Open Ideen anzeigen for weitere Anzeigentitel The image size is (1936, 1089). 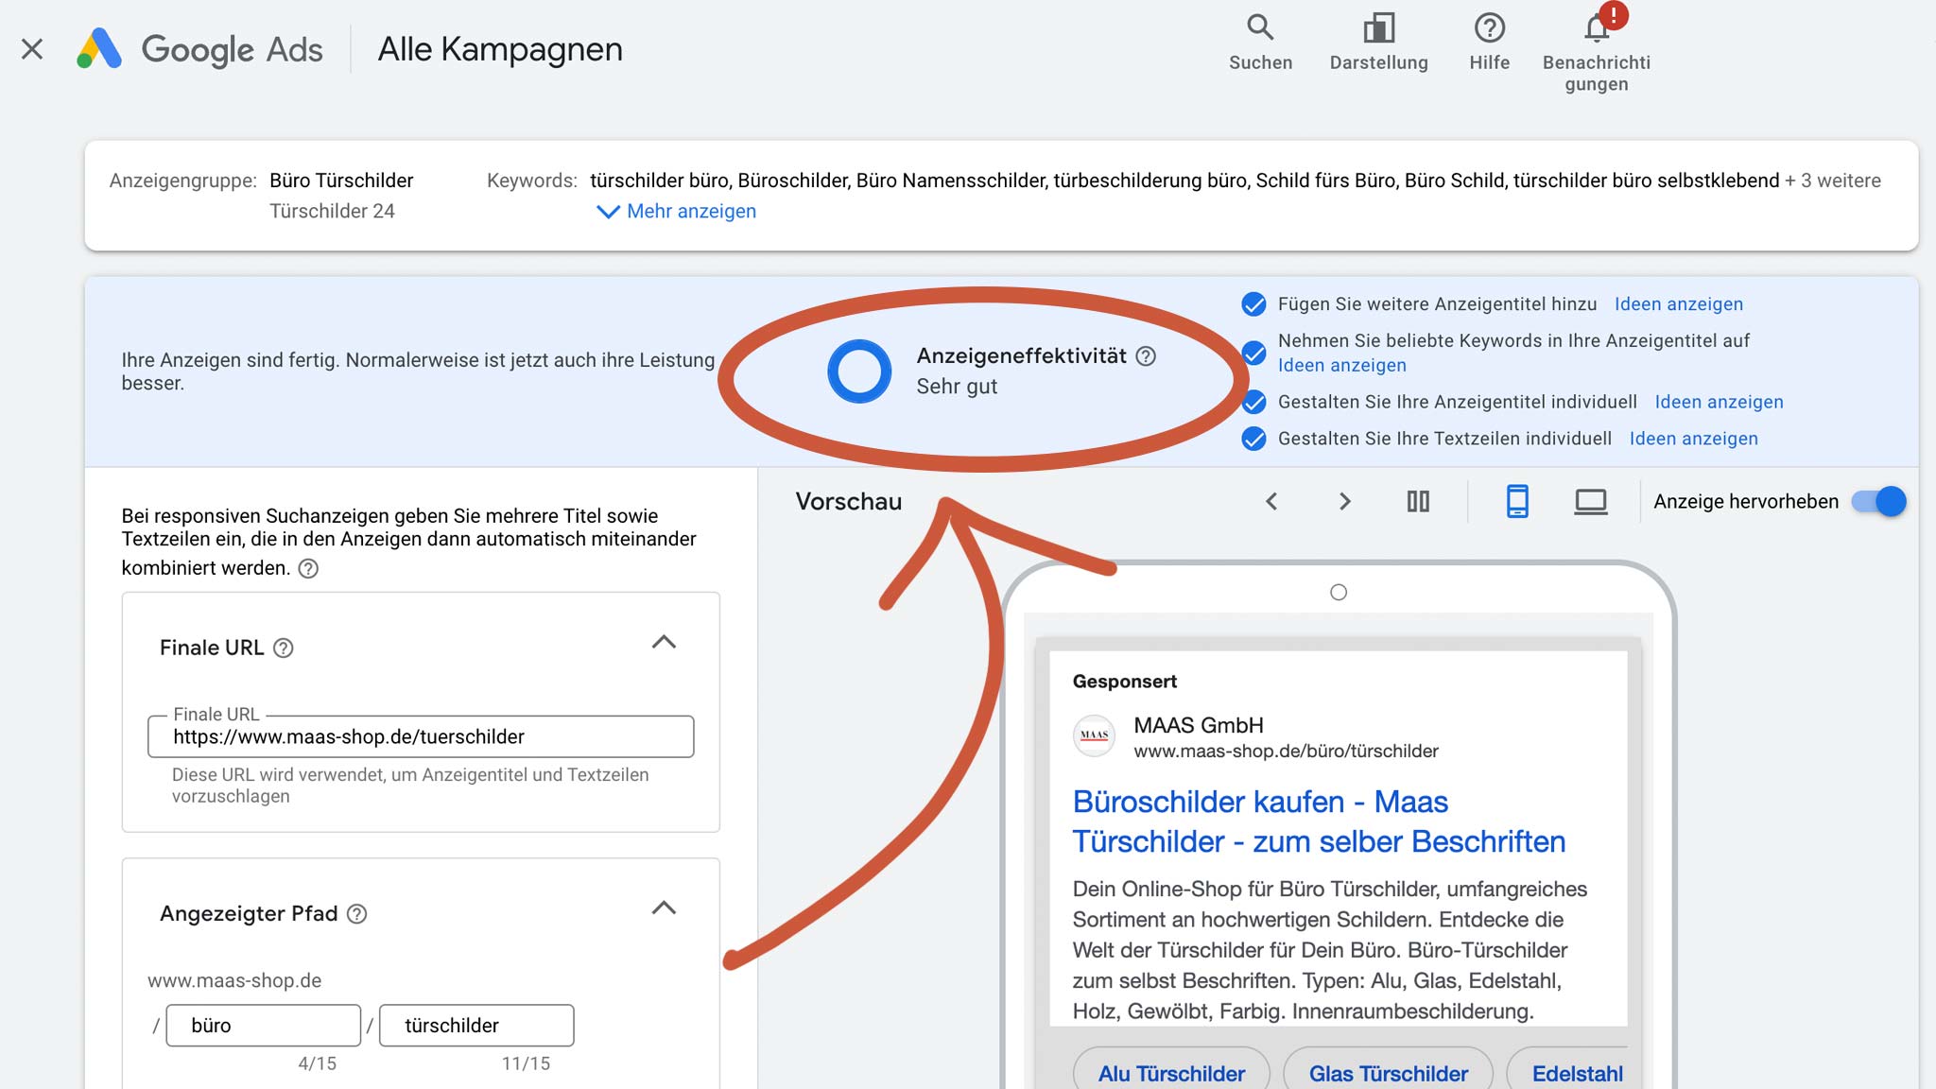(x=1678, y=304)
